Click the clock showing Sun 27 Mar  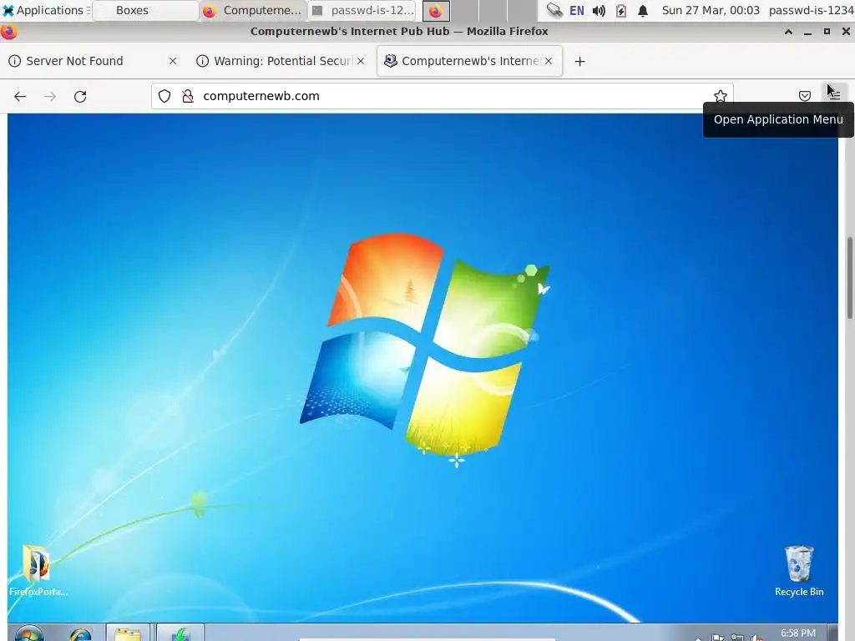click(x=711, y=10)
